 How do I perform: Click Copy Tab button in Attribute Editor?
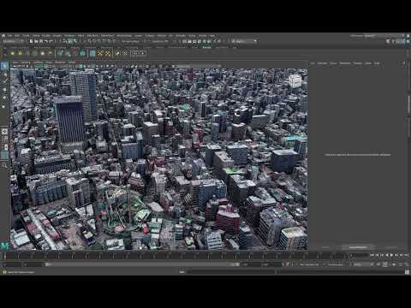point(391,247)
